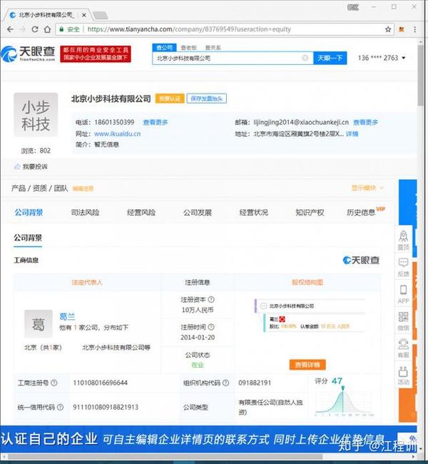Click the 葛 legal representative avatar

point(39,324)
